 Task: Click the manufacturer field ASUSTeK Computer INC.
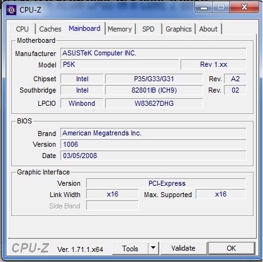tap(154, 53)
